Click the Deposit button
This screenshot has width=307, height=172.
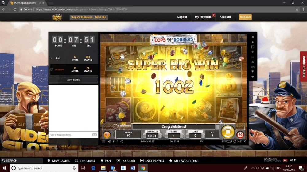pos(245,17)
